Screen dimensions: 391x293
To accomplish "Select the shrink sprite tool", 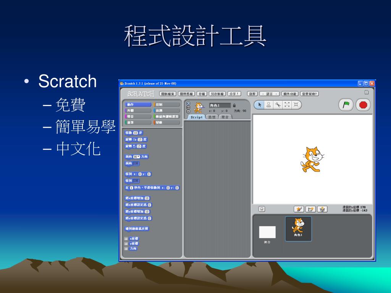I will click(296, 105).
